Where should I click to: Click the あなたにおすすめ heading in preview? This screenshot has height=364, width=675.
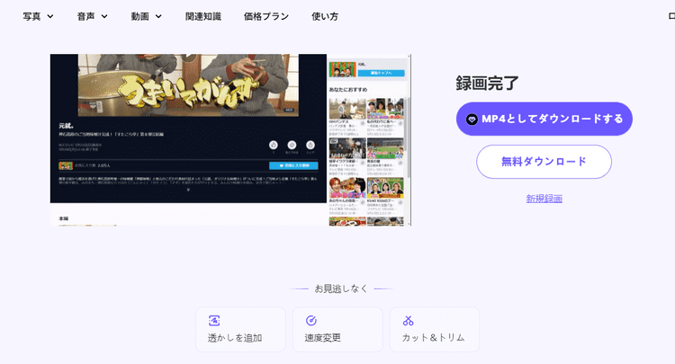(x=348, y=89)
